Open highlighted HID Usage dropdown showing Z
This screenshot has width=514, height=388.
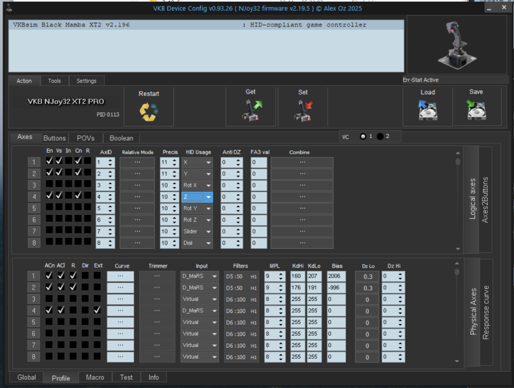[x=197, y=197]
